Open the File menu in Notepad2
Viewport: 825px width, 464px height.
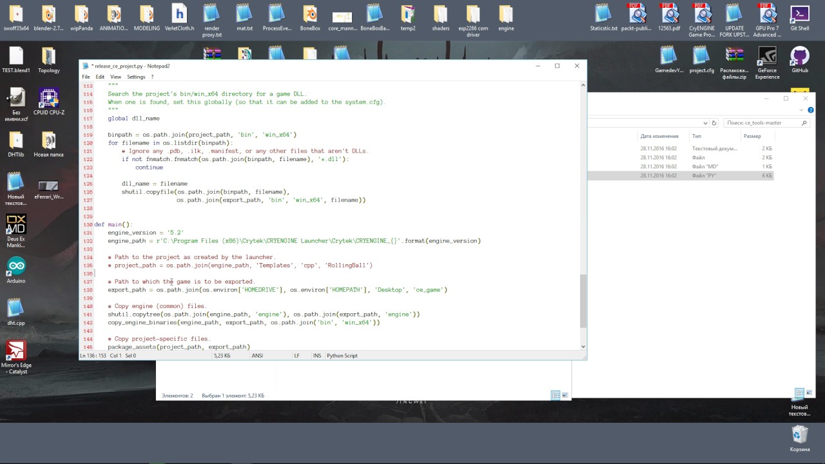(86, 77)
